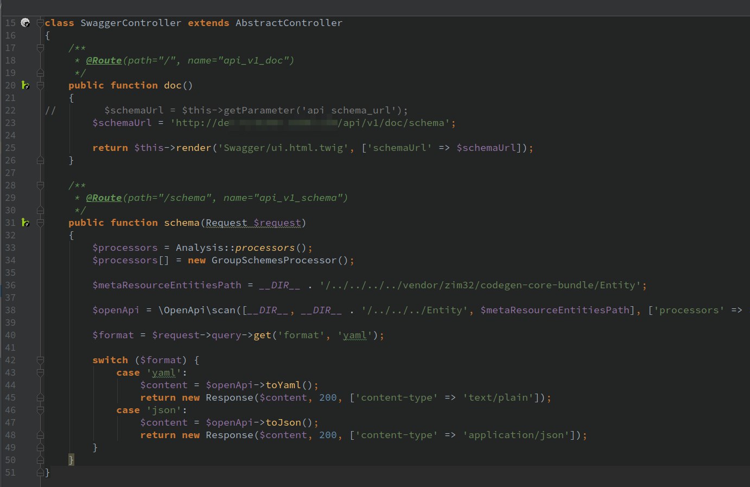Click line number 38 in the gutter

coord(10,310)
